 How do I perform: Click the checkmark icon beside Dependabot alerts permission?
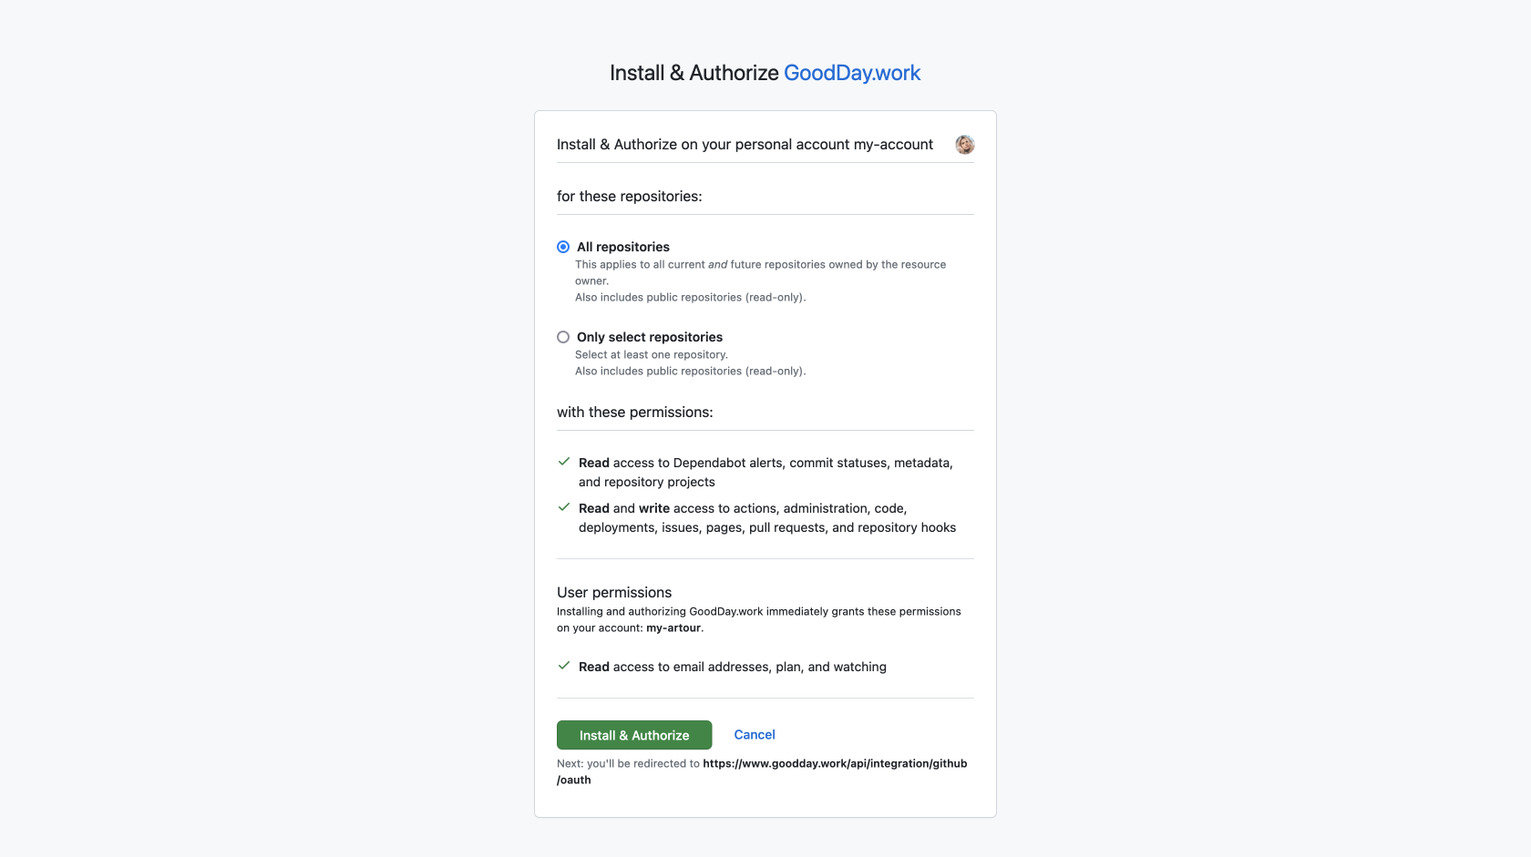564,462
